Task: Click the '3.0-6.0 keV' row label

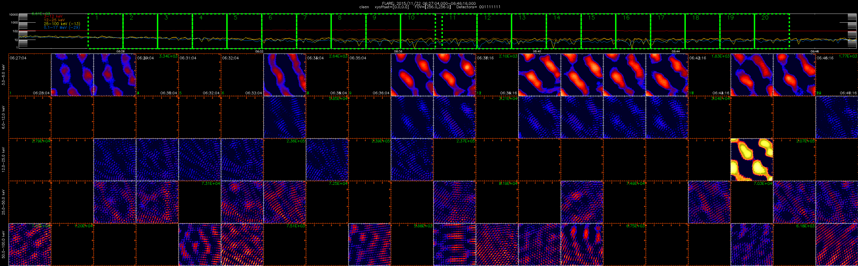Action: (x=3, y=75)
